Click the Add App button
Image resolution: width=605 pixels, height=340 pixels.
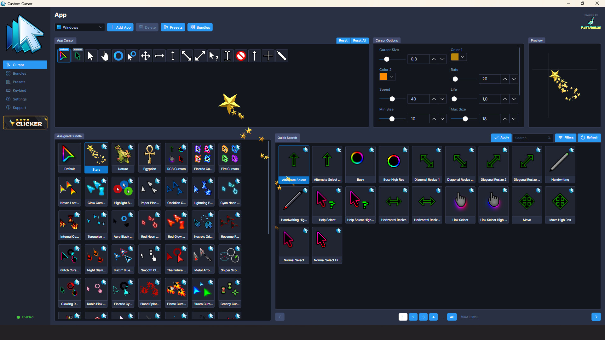pos(120,27)
